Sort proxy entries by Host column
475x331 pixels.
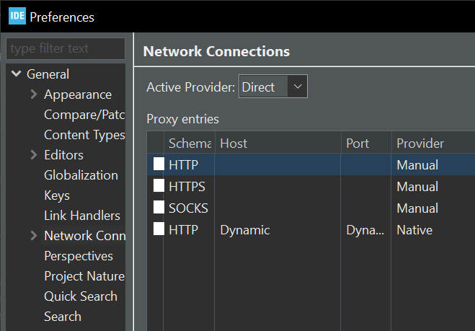point(278,144)
